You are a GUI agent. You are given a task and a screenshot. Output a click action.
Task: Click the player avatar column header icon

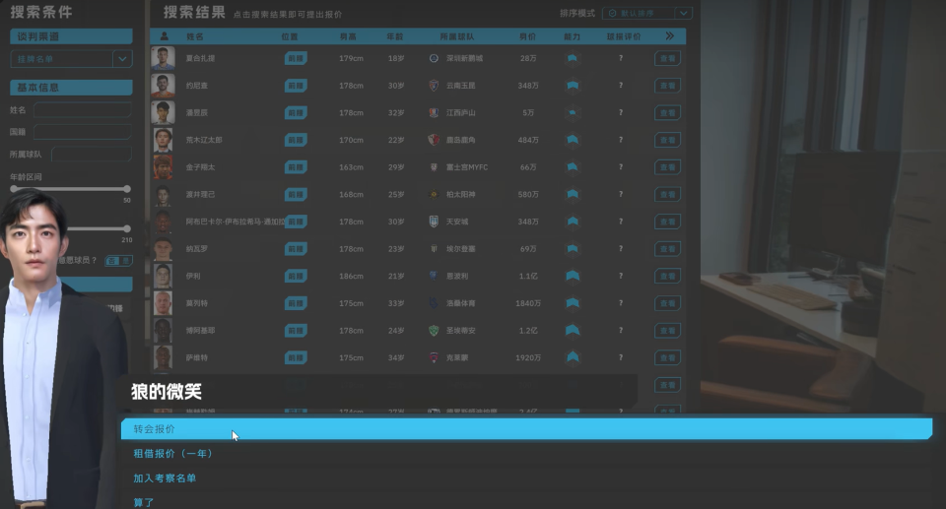click(165, 36)
